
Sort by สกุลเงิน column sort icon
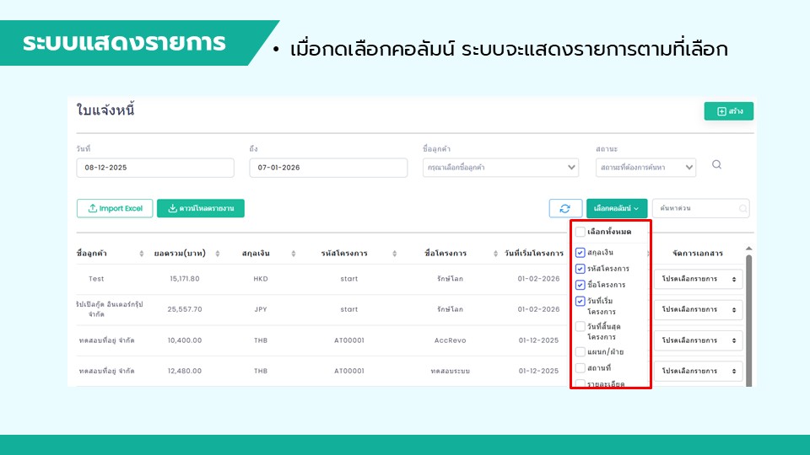294,254
